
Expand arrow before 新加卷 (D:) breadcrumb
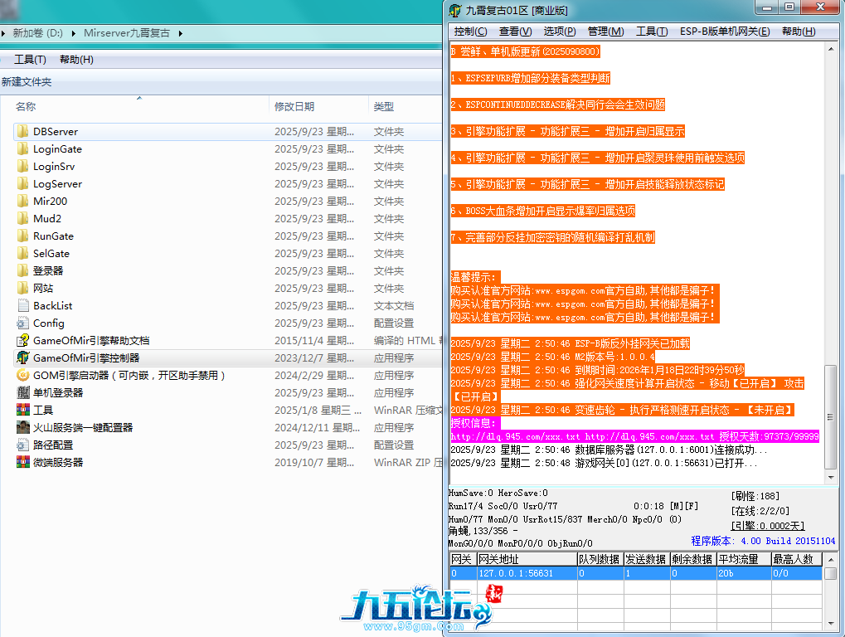[3, 33]
